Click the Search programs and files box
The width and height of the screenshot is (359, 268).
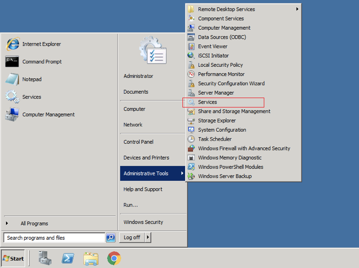tap(54, 238)
